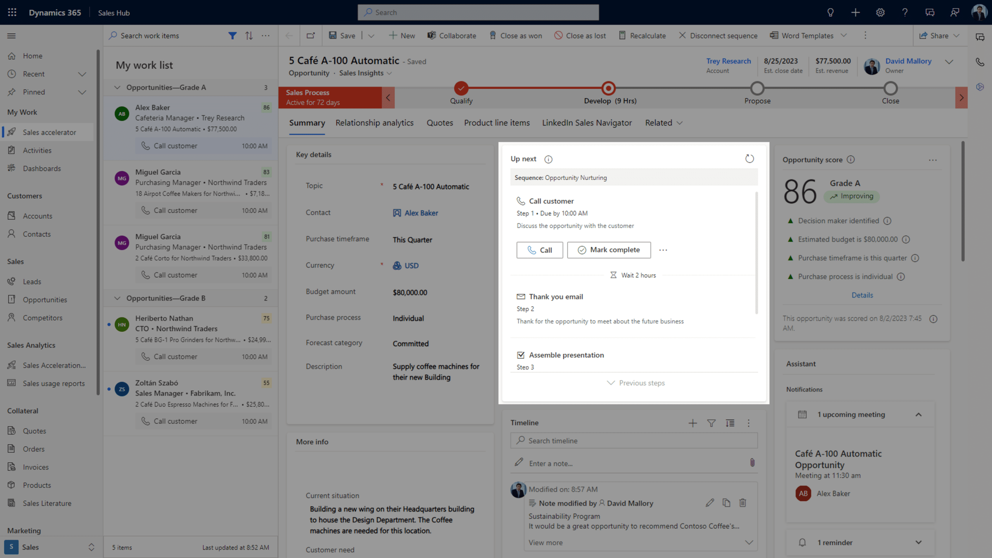
Task: Open the Word Templates dropdown
Action: (x=843, y=36)
